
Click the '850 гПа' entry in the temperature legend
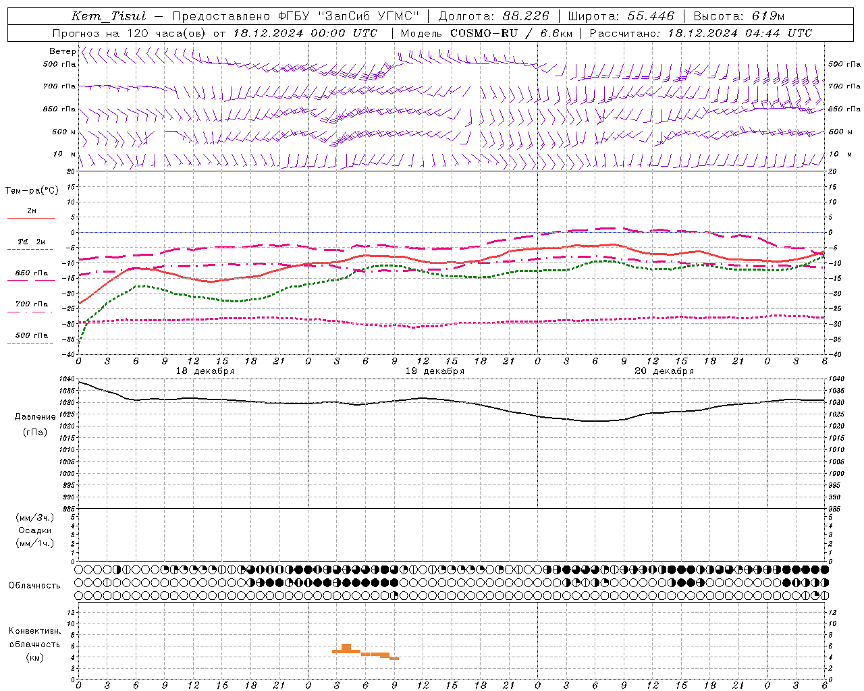[32, 273]
